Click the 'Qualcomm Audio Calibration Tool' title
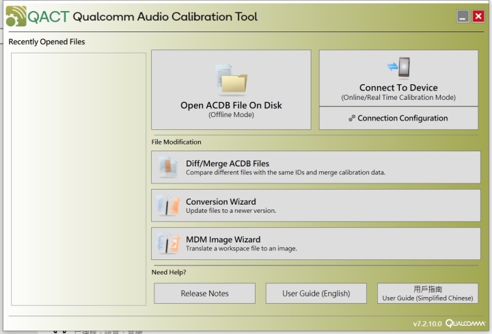492x334 pixels. pos(165,16)
